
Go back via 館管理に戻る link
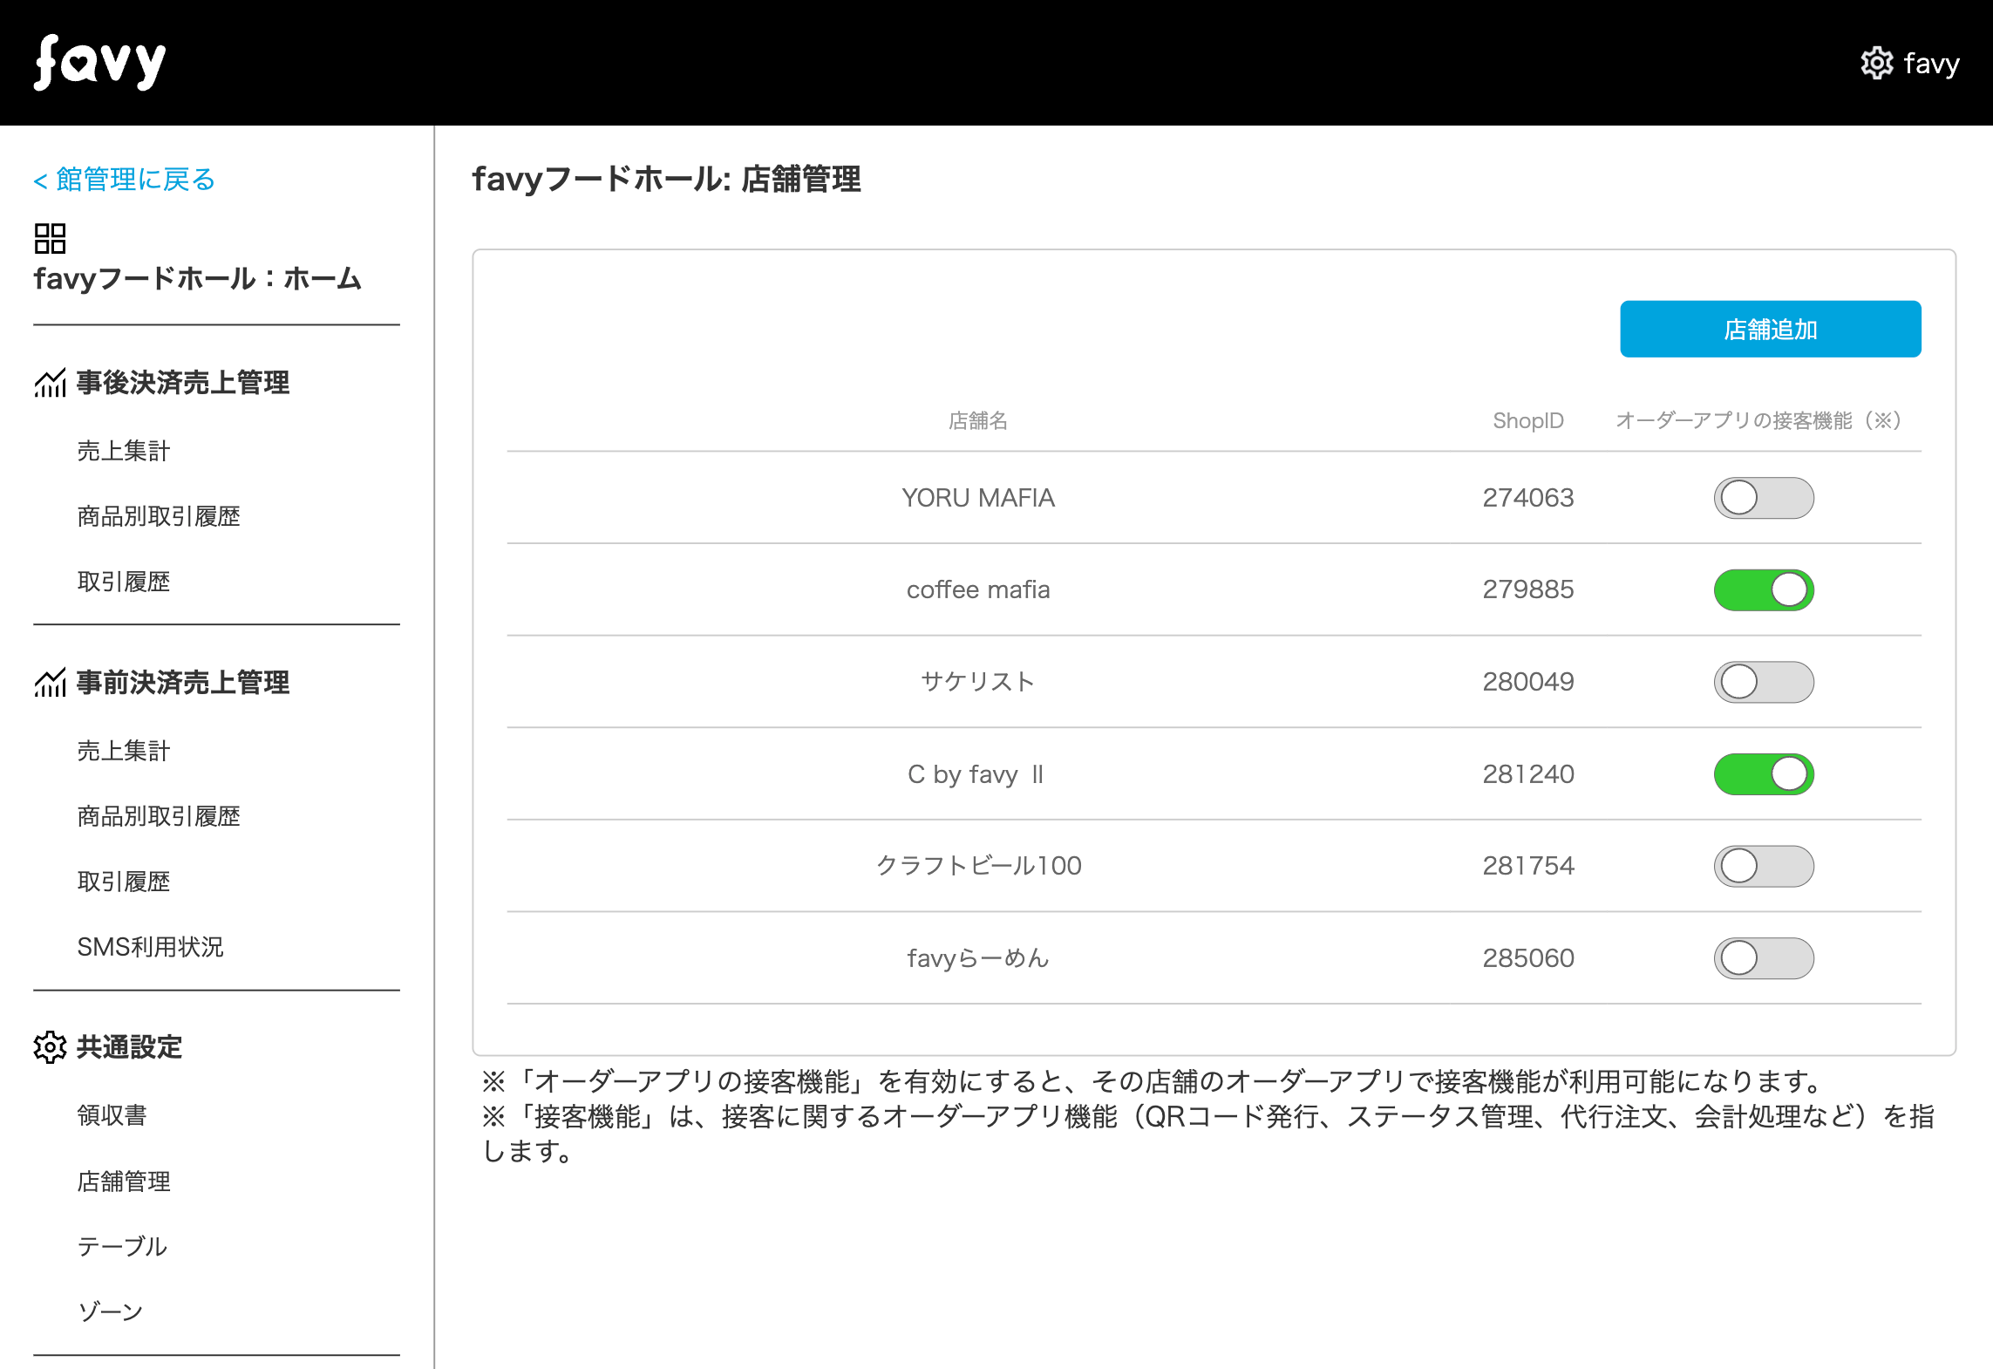[x=124, y=180]
